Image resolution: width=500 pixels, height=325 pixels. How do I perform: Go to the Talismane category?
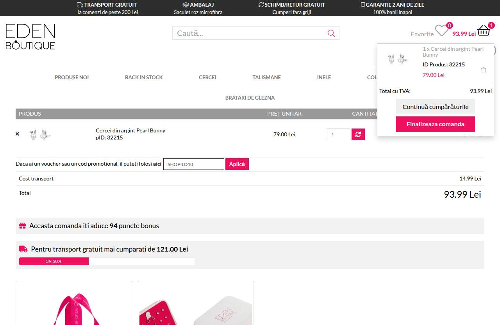click(x=267, y=77)
